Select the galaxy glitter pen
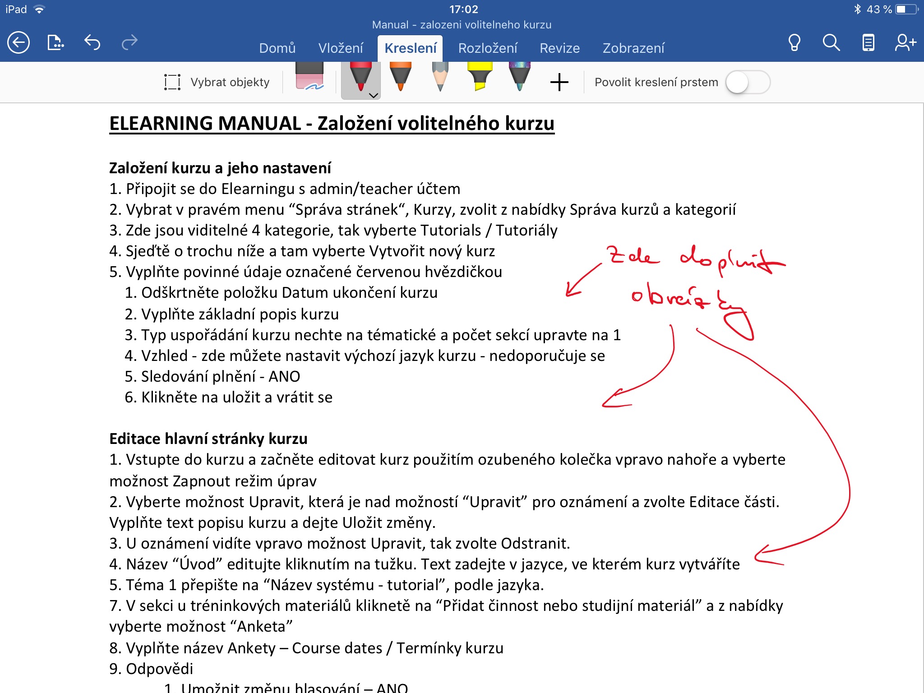924x693 pixels. pos(519,77)
